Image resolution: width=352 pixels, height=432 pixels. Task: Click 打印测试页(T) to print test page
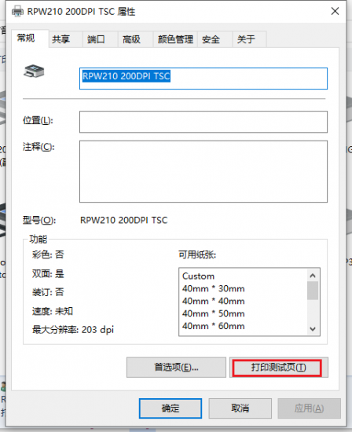(x=278, y=368)
